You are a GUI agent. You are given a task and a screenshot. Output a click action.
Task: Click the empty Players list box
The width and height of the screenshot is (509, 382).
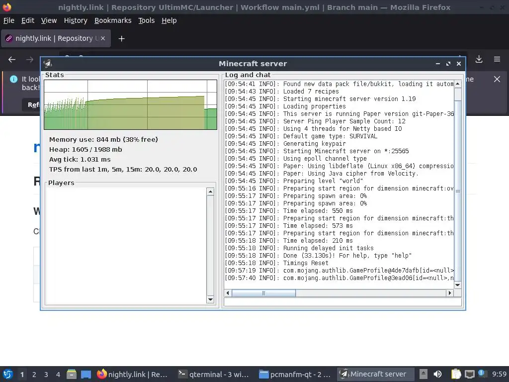click(x=126, y=246)
